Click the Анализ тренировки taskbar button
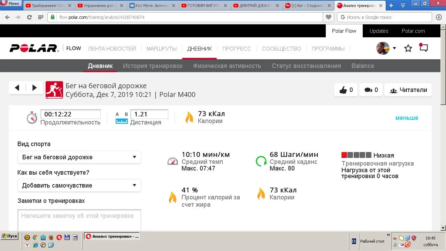The height and width of the screenshot is (251, 446). pyautogui.click(x=112, y=236)
